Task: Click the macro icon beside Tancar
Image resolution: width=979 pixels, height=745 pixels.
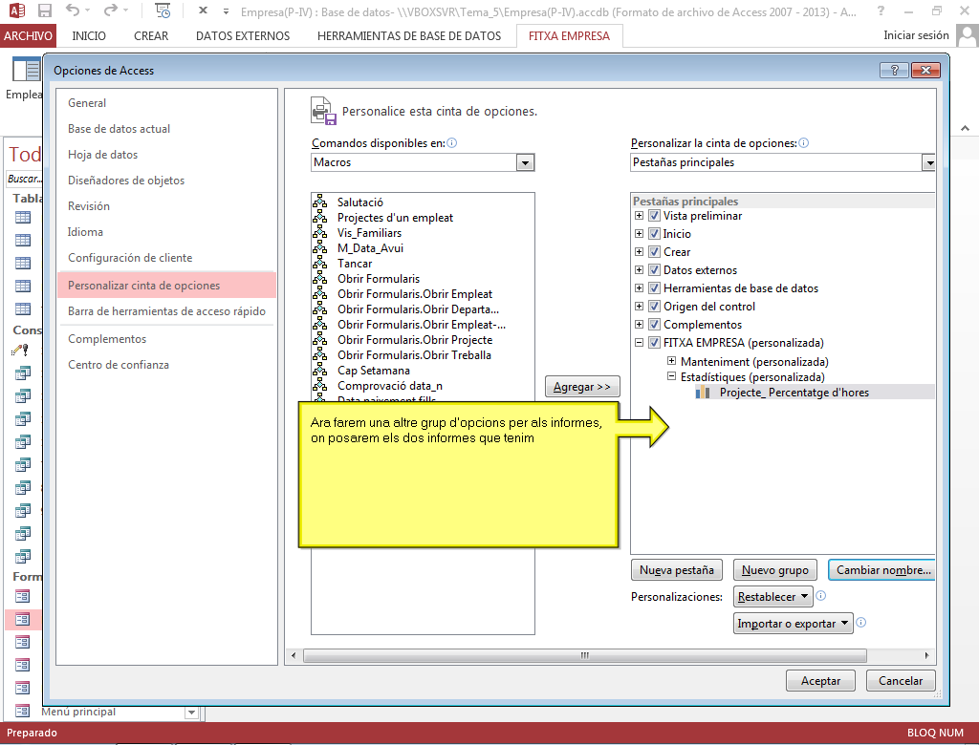Action: [319, 263]
